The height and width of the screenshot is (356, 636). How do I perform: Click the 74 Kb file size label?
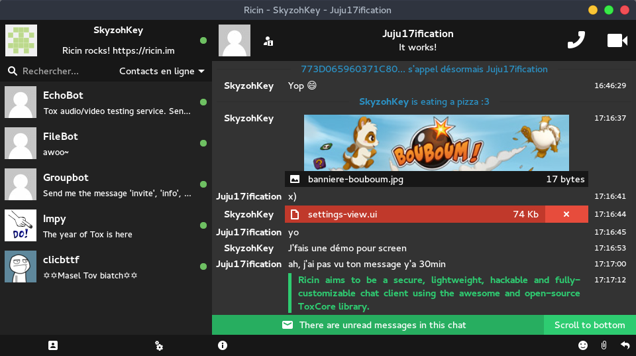(x=525, y=214)
